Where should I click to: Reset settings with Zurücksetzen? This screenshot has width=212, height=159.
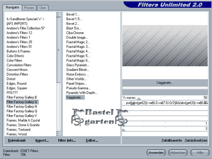[x=196, y=140]
